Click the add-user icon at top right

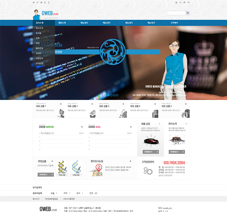pos(176,2)
